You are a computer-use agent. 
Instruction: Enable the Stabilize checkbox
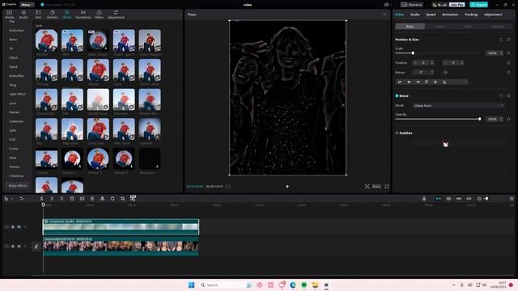[x=397, y=133]
